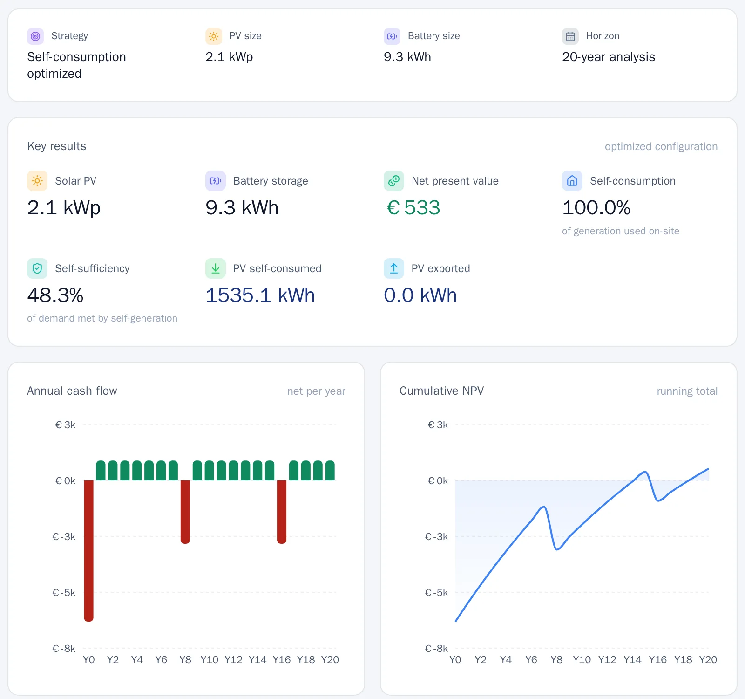Screen dimensions: 745x699
Task: Click the Y20 axis label in Cumulative NPV chart
Action: pos(708,660)
